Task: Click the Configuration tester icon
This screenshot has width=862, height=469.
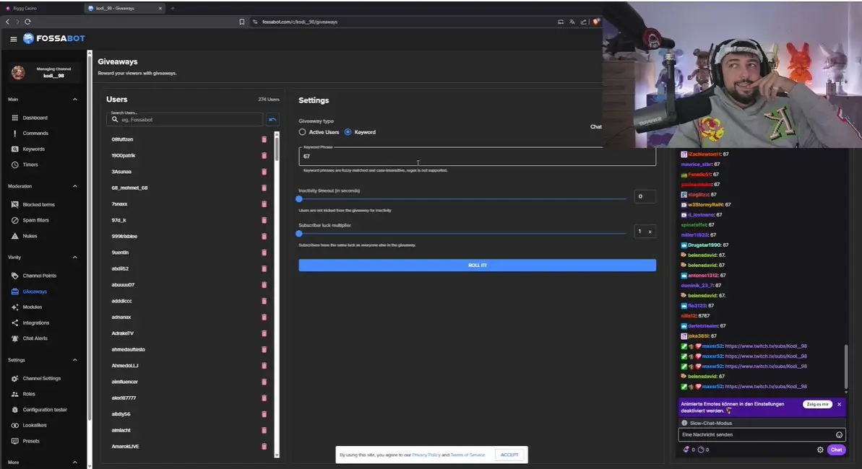Action: (x=15, y=409)
